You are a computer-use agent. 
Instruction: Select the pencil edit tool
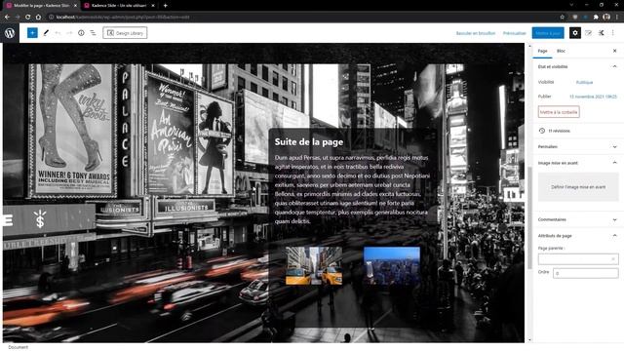(x=46, y=33)
